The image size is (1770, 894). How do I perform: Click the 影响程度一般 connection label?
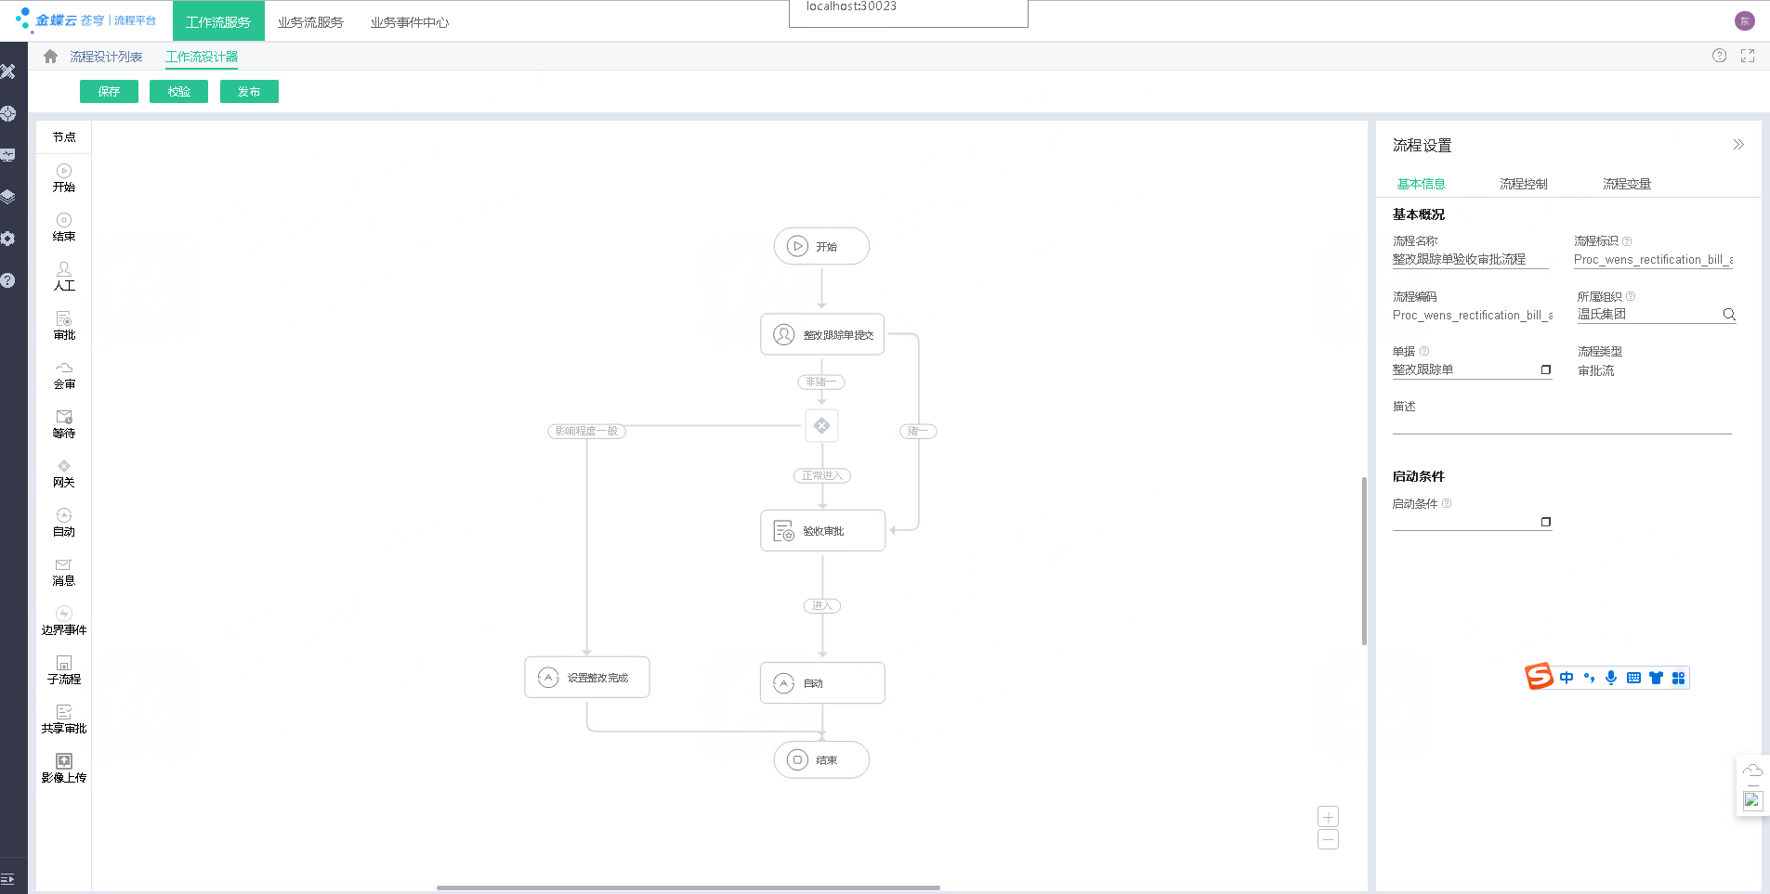[x=586, y=431]
